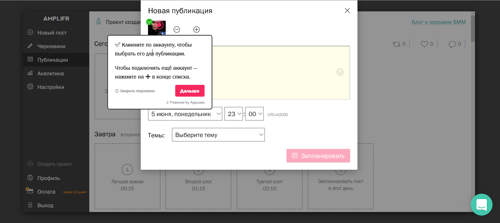The image size is (500, 223).
Task: Open the chat support widget
Action: click(482, 205)
